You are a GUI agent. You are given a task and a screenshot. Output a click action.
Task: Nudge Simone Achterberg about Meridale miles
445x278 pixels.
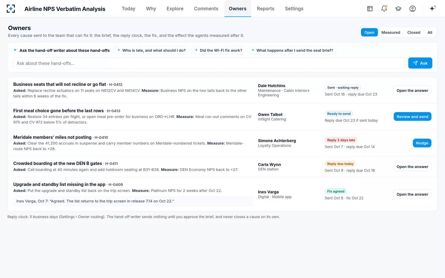coord(422,143)
